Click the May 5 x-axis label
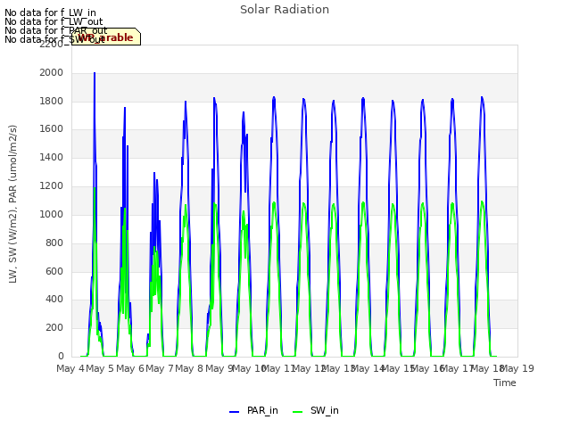Viewport: 571px width, 428px height. pos(100,368)
